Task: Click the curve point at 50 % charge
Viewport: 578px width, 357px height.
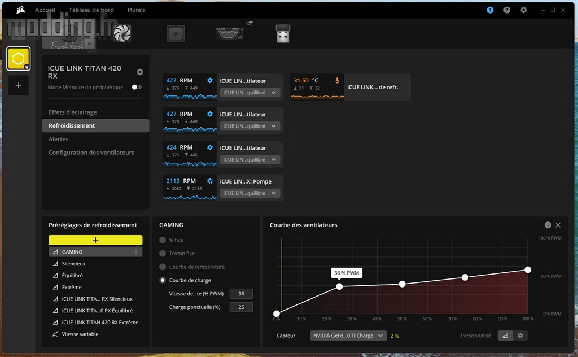Action: 402,284
